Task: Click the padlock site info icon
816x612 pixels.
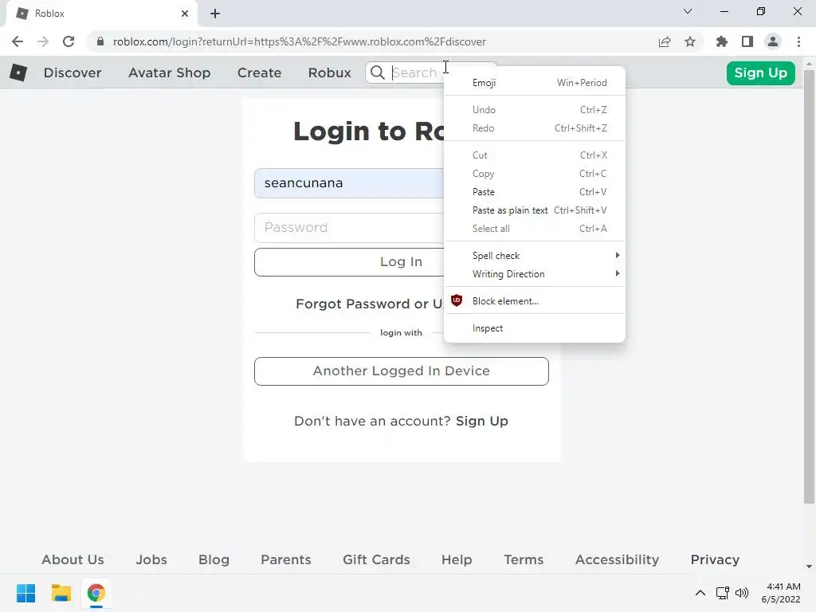Action: (x=100, y=41)
